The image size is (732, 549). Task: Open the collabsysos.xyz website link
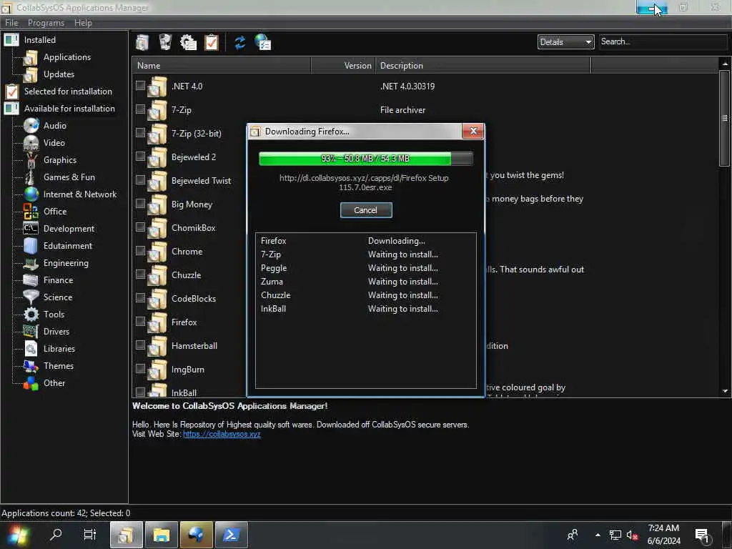click(x=222, y=434)
